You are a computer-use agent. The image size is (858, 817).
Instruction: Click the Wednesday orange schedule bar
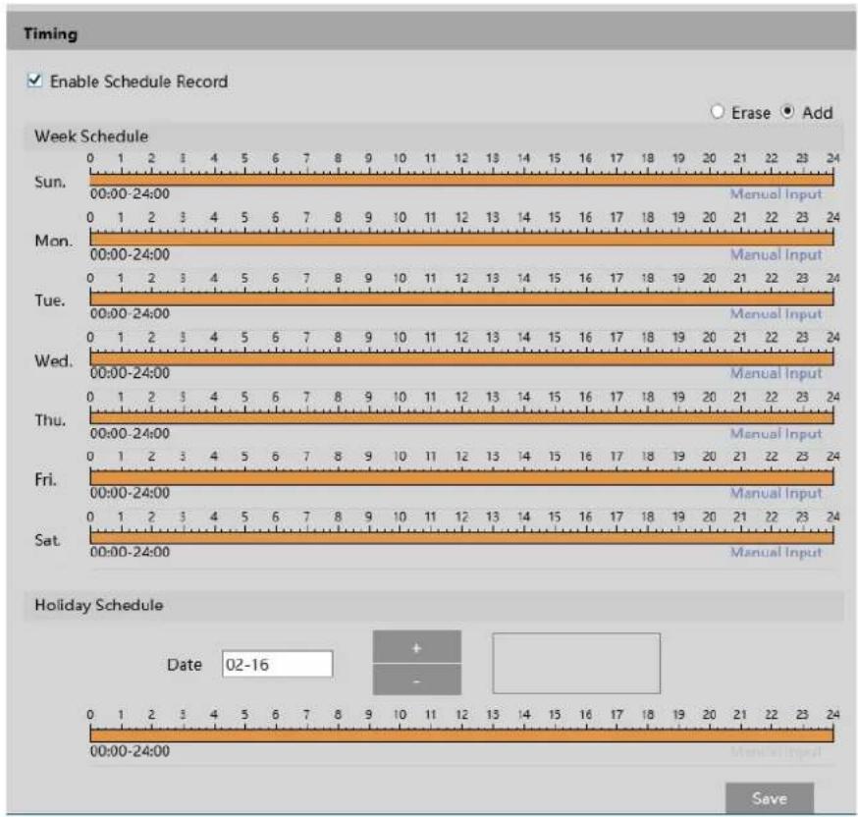click(x=461, y=358)
